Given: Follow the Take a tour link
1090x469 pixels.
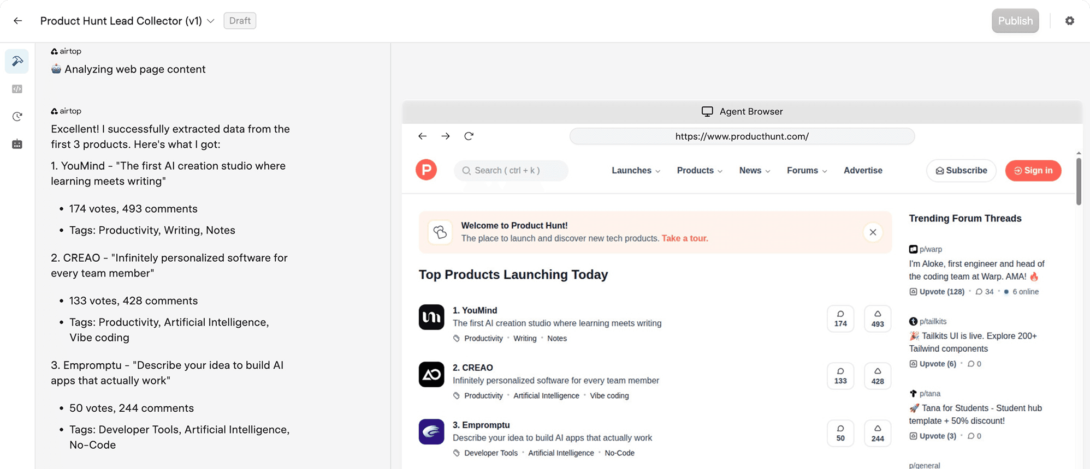Looking at the screenshot, I should (685, 238).
